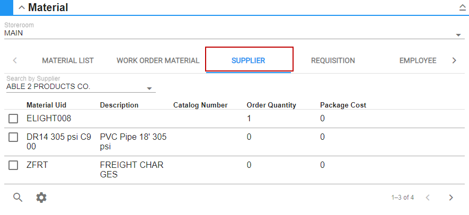Check the ELIGHT008 row checkbox
The height and width of the screenshot is (215, 469).
pyautogui.click(x=13, y=119)
